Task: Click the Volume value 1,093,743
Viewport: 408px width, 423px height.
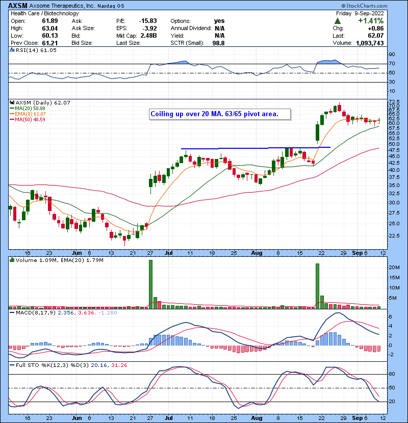Action: (370, 43)
